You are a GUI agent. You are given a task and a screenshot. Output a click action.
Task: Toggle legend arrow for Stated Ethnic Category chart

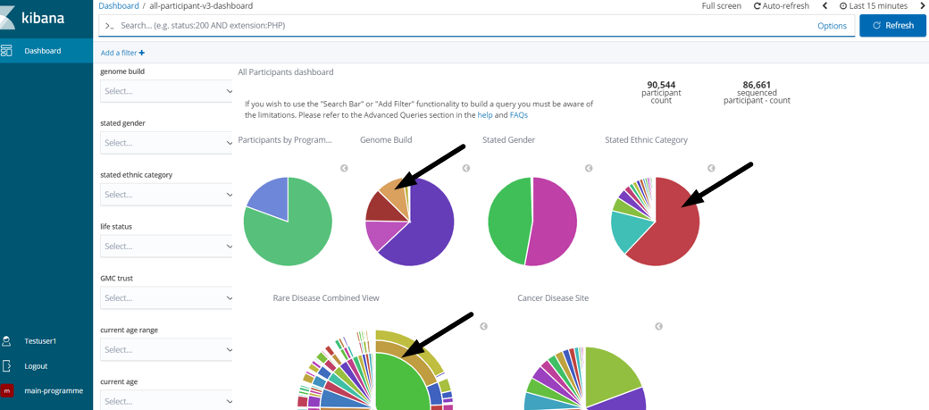(712, 168)
